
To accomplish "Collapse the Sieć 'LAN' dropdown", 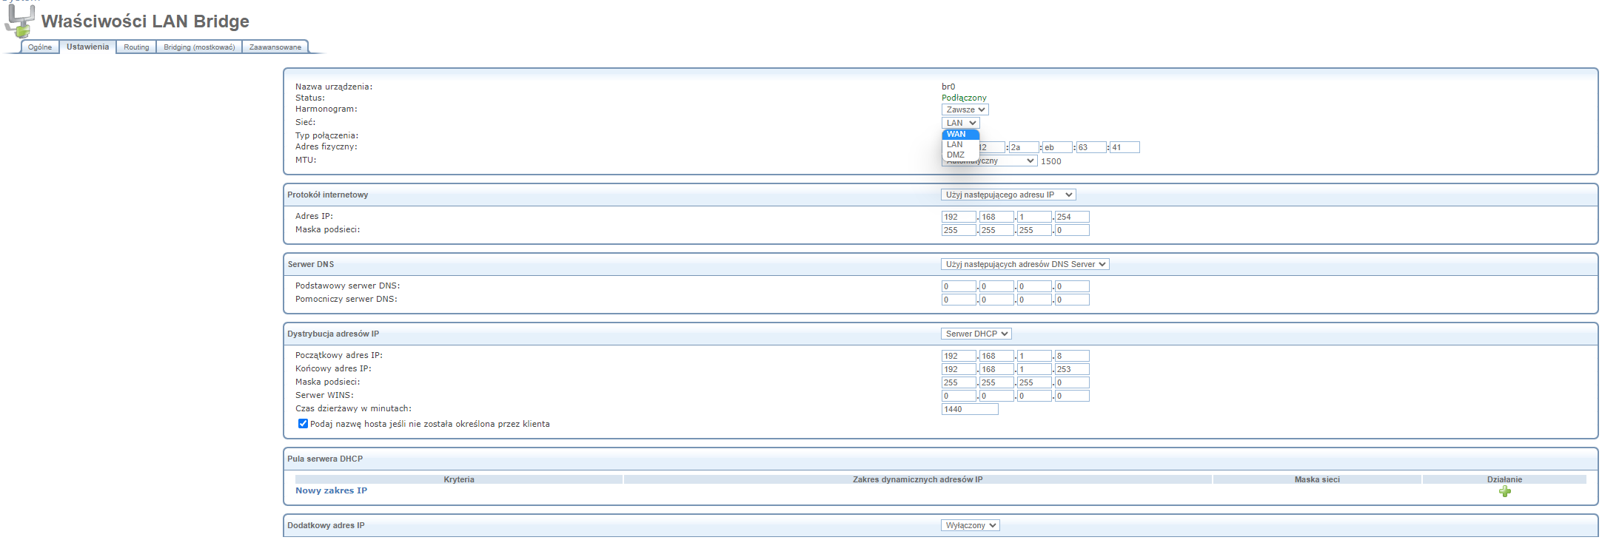I will 961,123.
